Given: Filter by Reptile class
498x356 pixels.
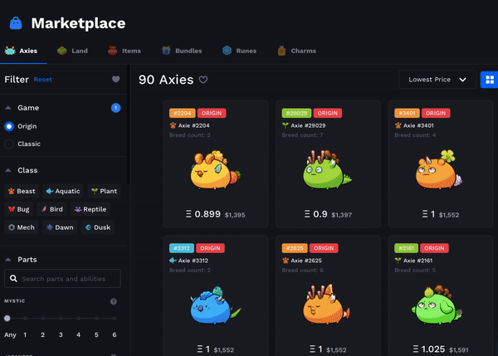Looking at the screenshot, I should 90,209.
